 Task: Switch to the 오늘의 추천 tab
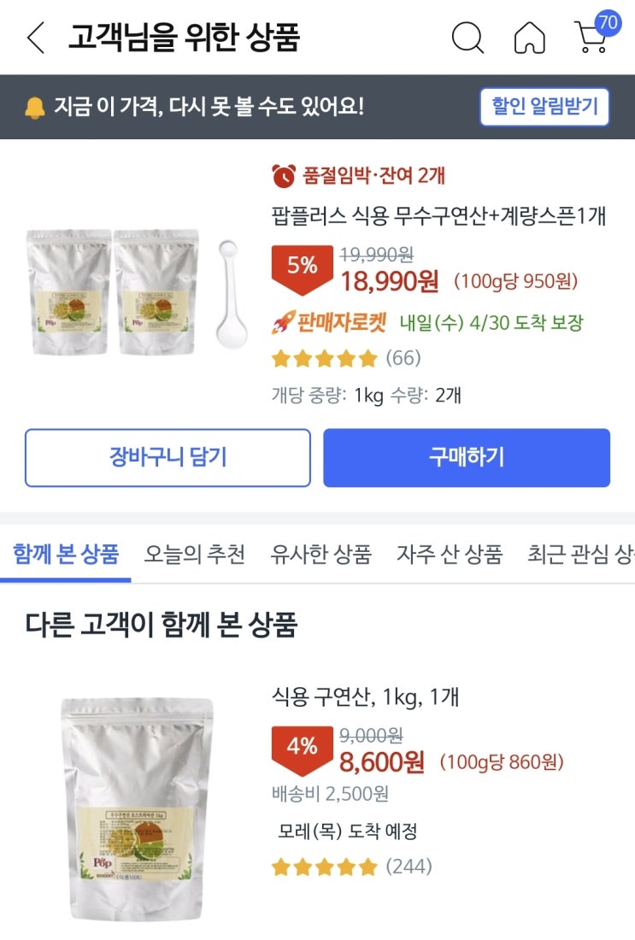(194, 554)
